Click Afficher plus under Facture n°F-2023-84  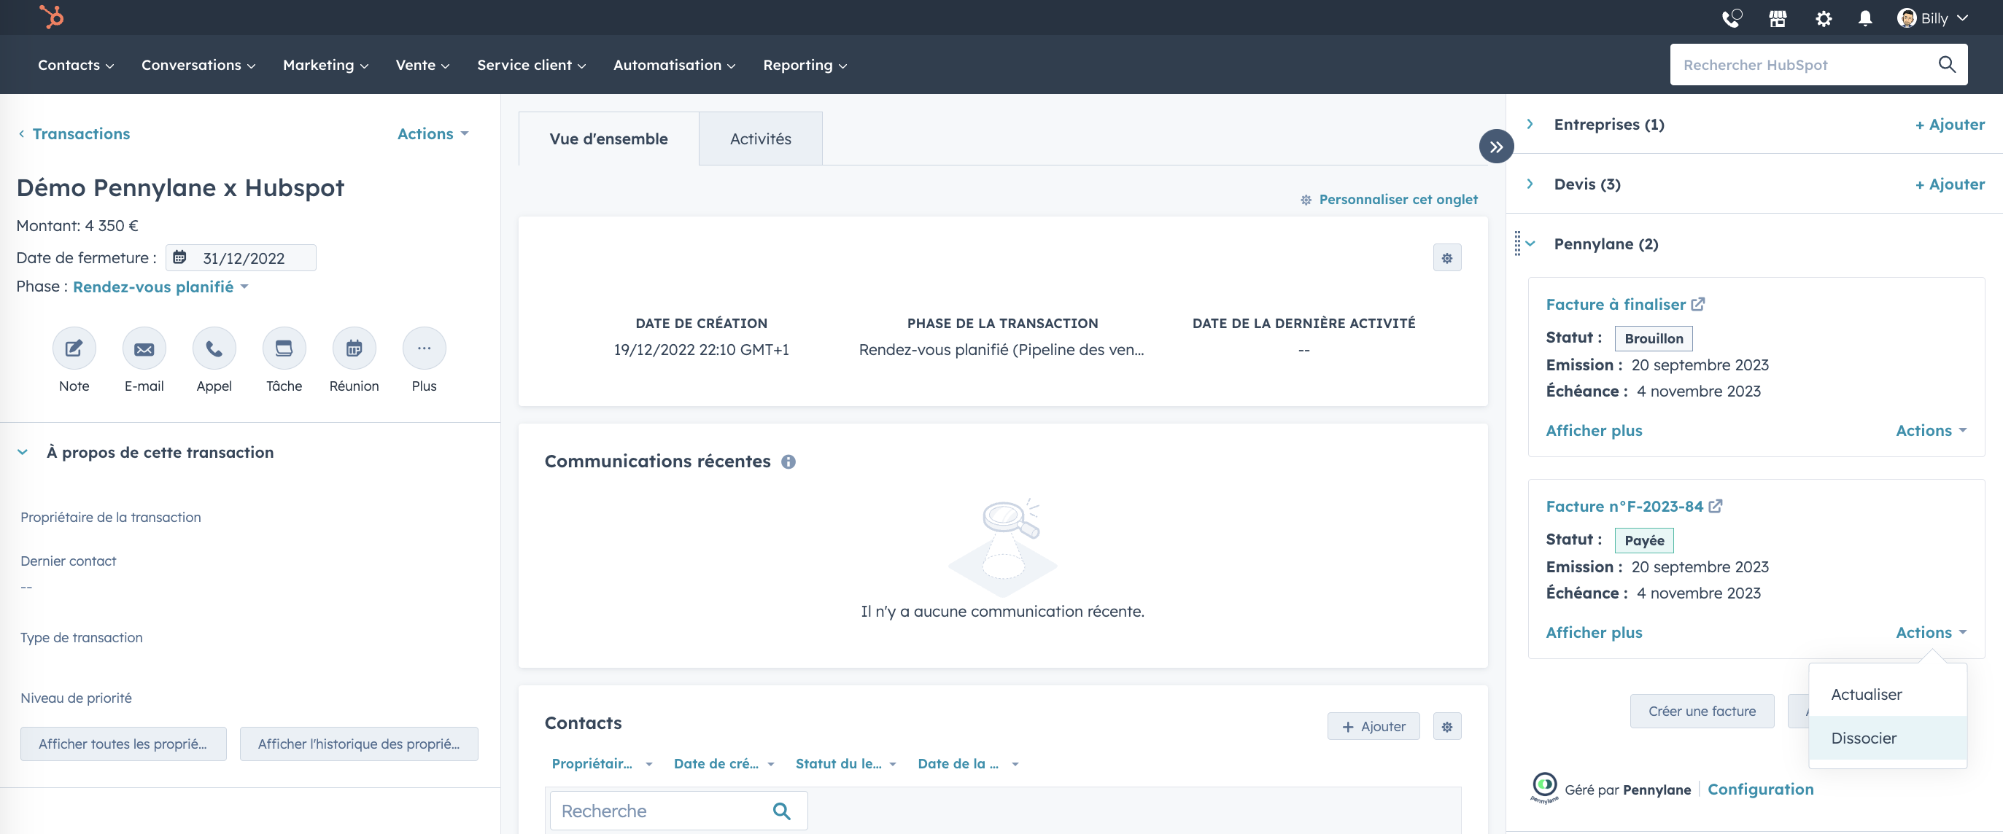point(1593,633)
